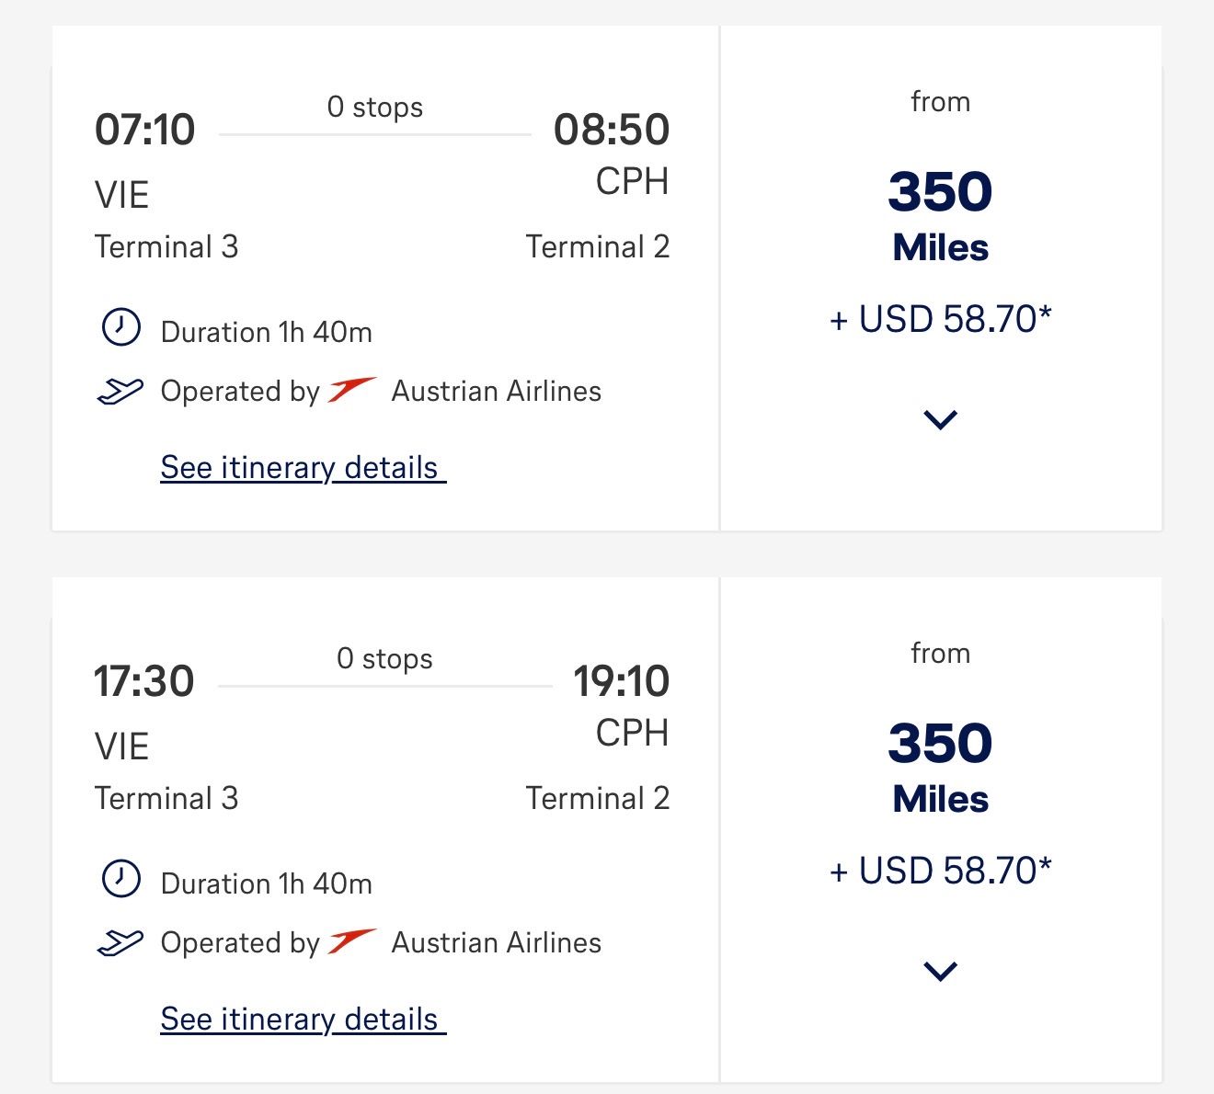Click USD 58.70 surcharge on second flight
The image size is (1214, 1094).
[940, 871]
